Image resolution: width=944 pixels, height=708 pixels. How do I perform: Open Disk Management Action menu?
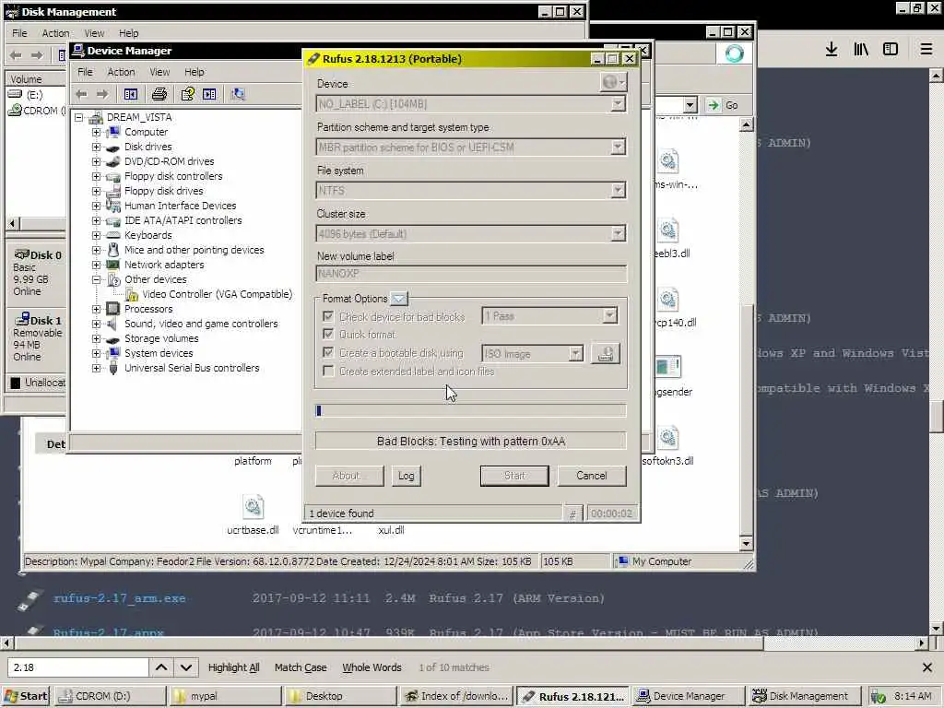[x=55, y=33]
